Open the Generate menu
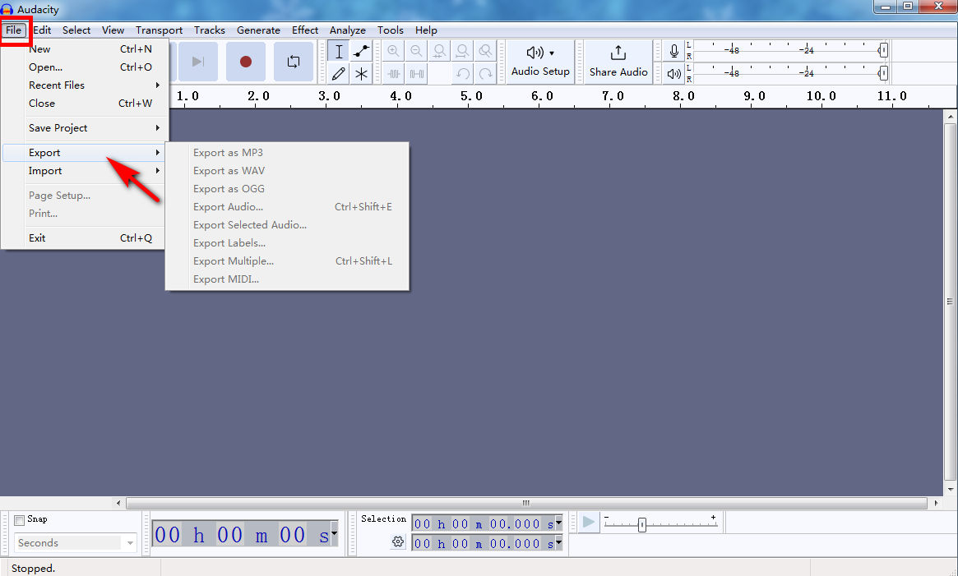This screenshot has width=958, height=576. [258, 30]
